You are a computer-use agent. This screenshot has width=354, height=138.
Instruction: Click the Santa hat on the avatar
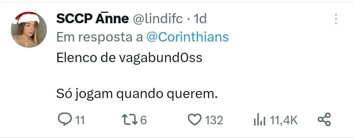(27, 17)
